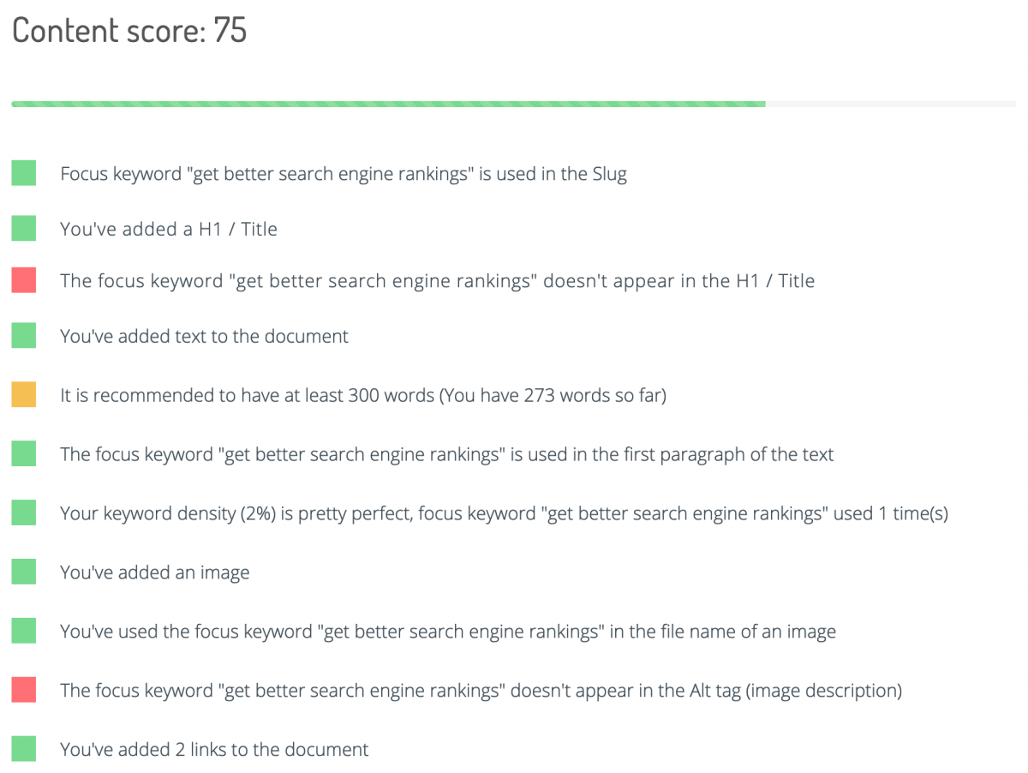The width and height of the screenshot is (1028, 773).
Task: Click green indicator for Slug keyword check
Action: pyautogui.click(x=24, y=174)
